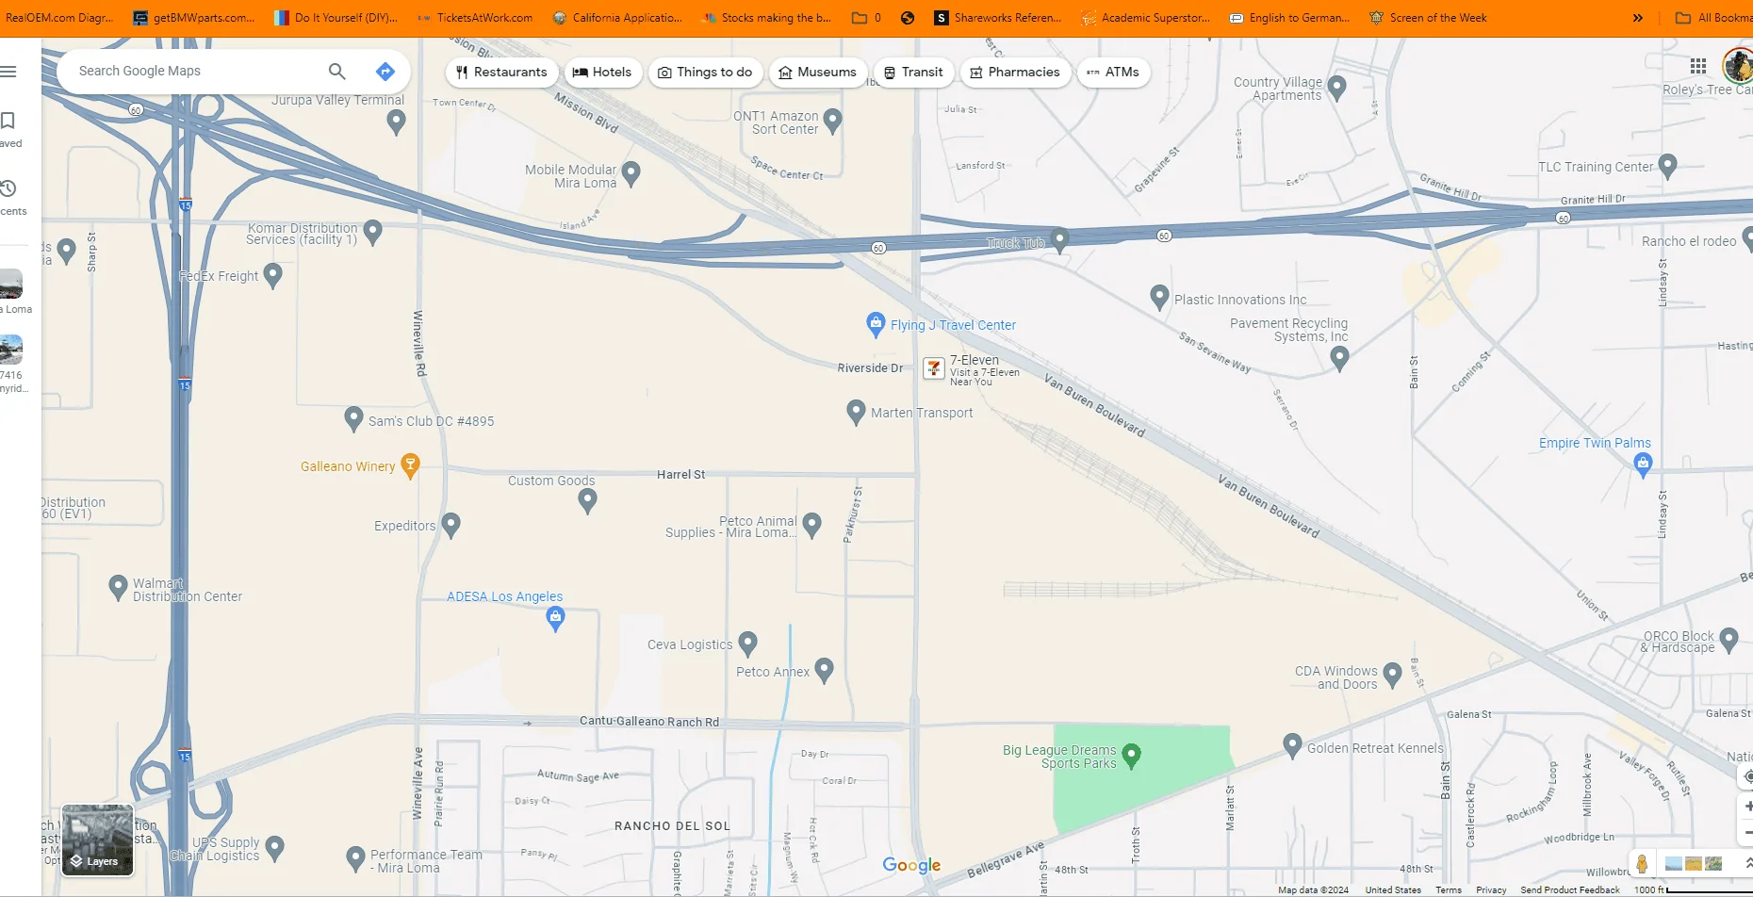This screenshot has width=1753, height=897.
Task: Click the Petco Annex map pin
Action: point(824,670)
